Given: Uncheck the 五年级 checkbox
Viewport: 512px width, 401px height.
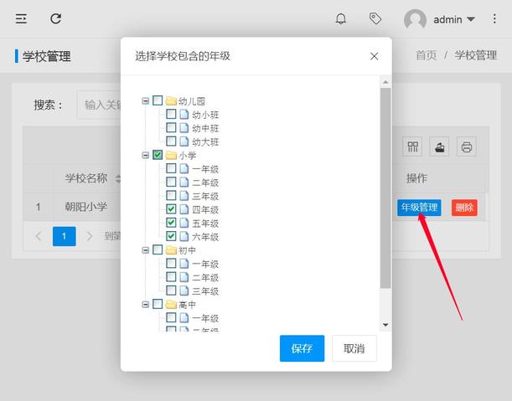Looking at the screenshot, I should click(x=171, y=223).
